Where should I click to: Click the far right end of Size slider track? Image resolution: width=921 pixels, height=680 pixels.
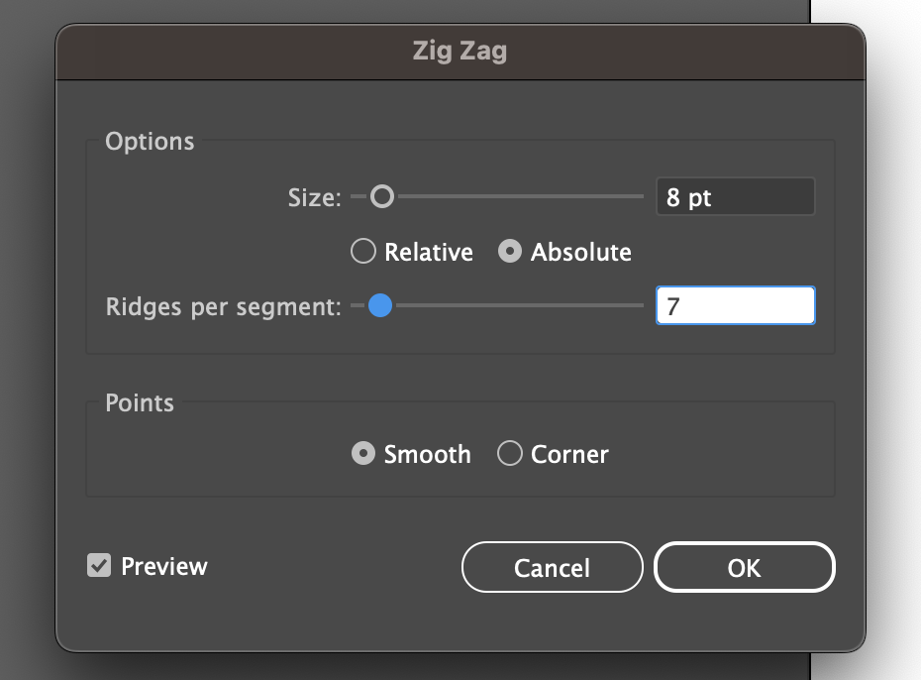click(640, 197)
